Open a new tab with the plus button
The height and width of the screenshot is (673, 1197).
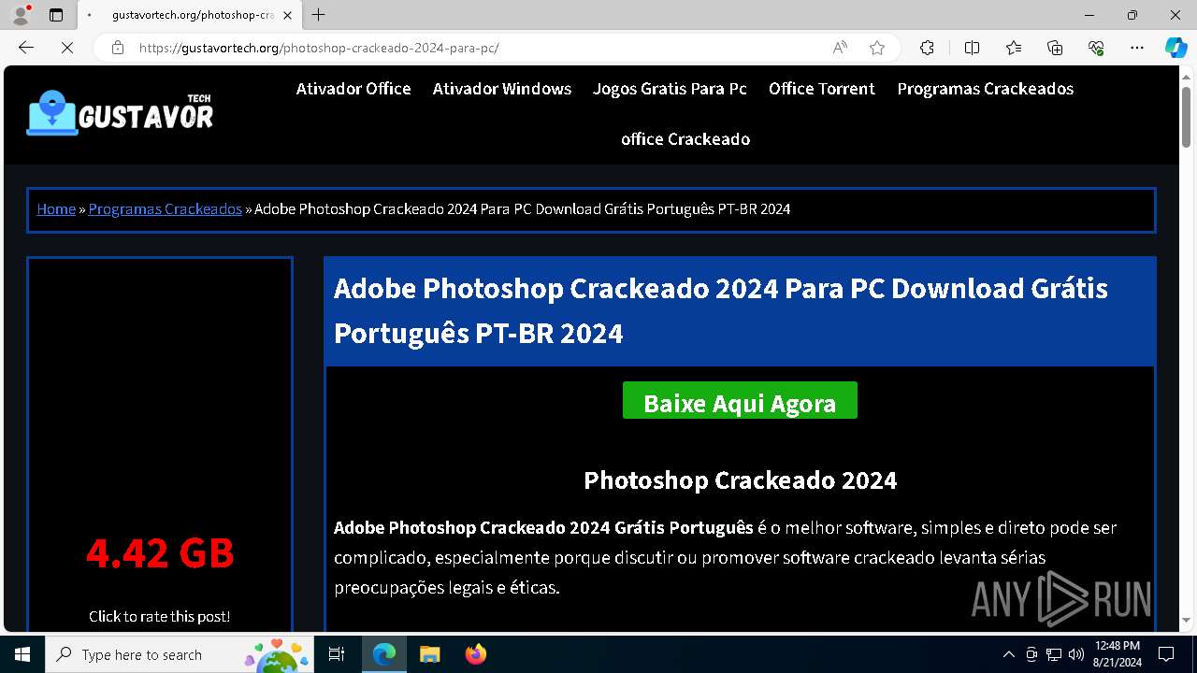[319, 15]
